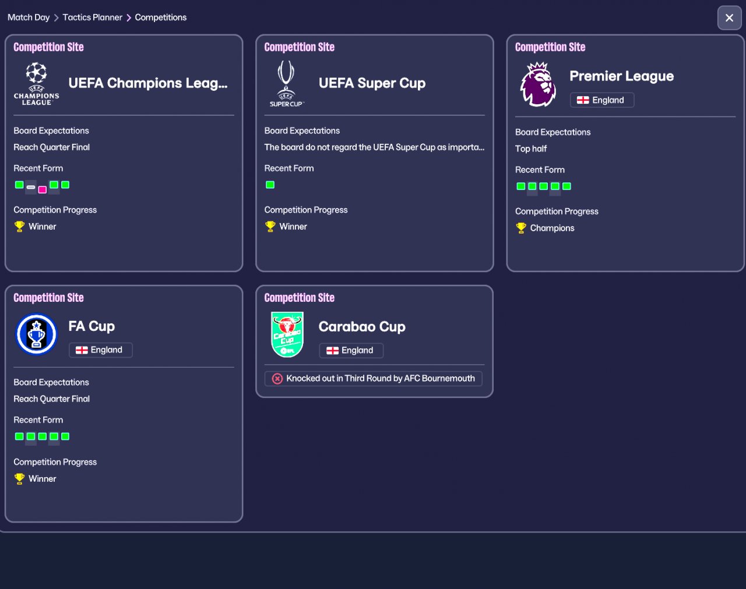Screen dimensions: 746x589
Task: Select Competitions in the breadcrumb trail
Action: [161, 17]
